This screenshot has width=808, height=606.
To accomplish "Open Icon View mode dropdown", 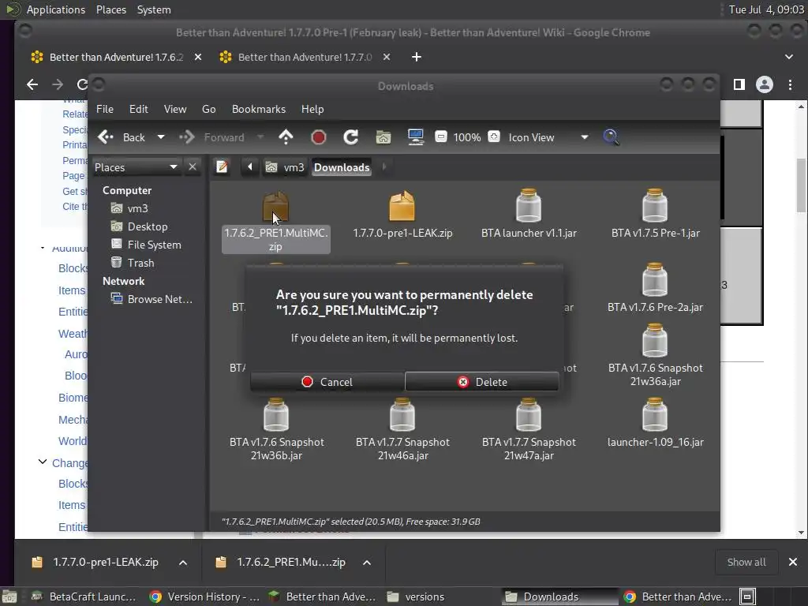I will pos(548,137).
